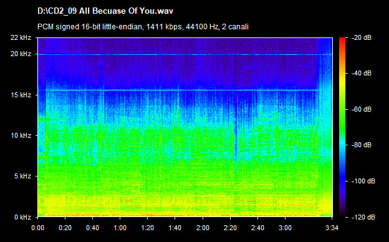Click the 1:00 time marker
Screen dimensions: 389x242
(x=120, y=228)
